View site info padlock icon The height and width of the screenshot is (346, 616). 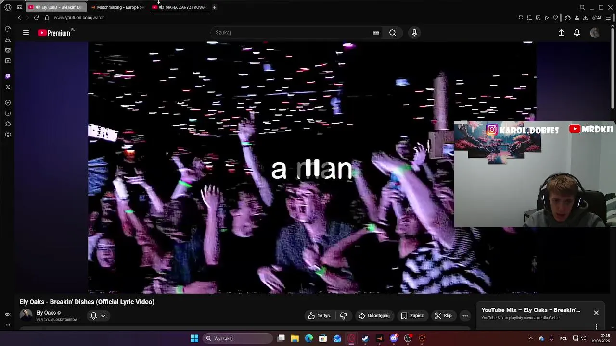pyautogui.click(x=47, y=18)
